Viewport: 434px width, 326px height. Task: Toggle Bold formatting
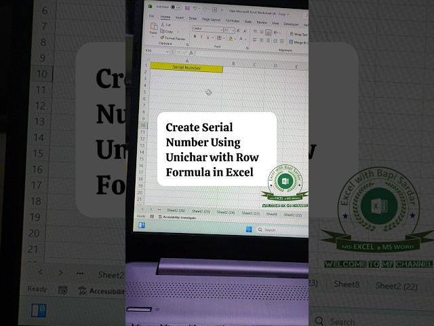(195, 37)
